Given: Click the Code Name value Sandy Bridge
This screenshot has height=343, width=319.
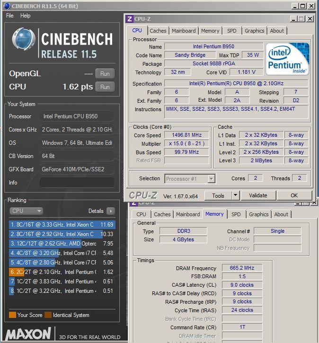Looking at the screenshot, I should pos(190,55).
